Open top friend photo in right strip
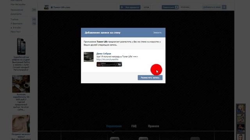The image size is (250, 140). [241, 108]
